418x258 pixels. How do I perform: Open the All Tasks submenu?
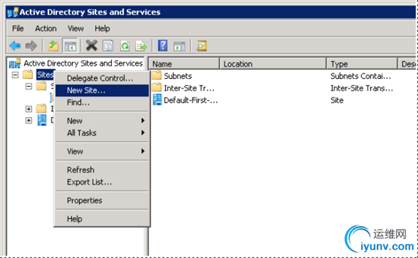click(x=102, y=133)
